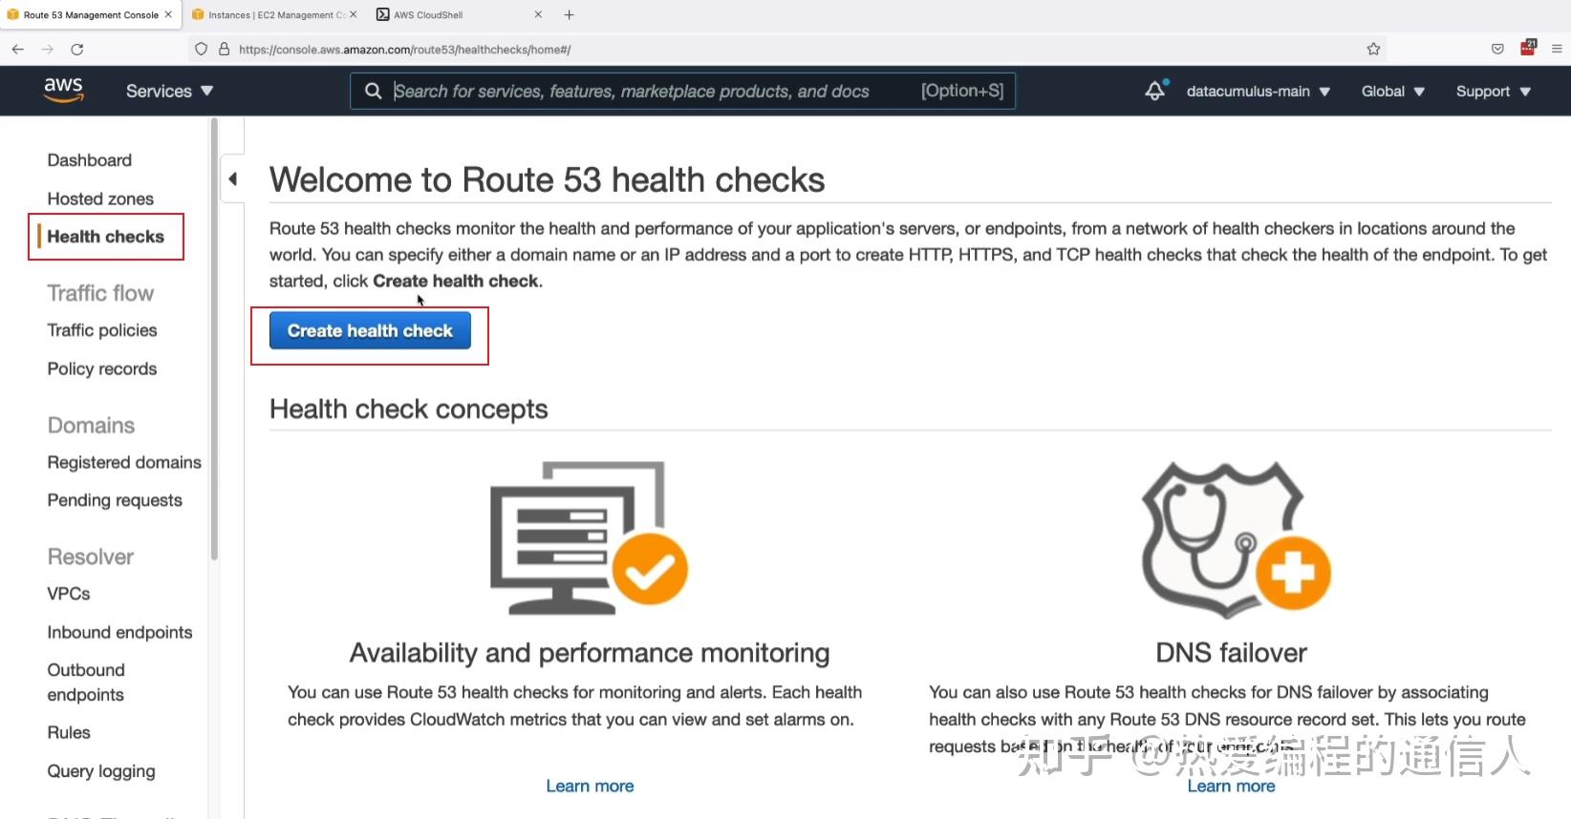Open the Pocket save icon
Screen dimensions: 1571x819
[1497, 49]
